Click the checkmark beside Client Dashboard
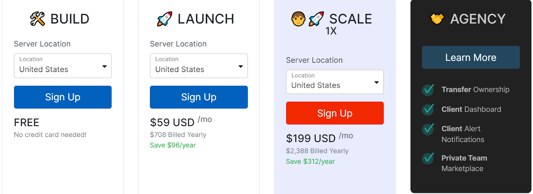533x194 pixels. pos(428,109)
